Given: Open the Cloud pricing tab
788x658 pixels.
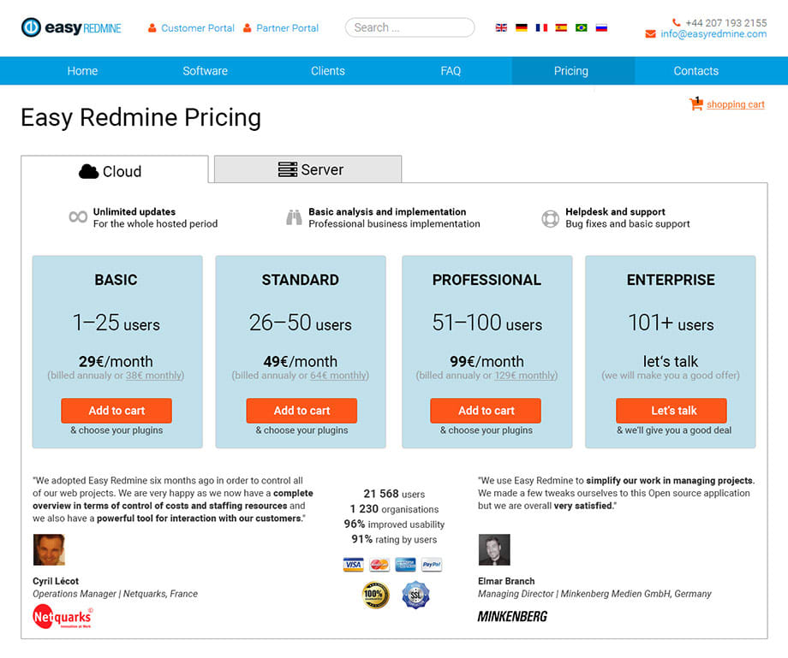Looking at the screenshot, I should point(115,169).
